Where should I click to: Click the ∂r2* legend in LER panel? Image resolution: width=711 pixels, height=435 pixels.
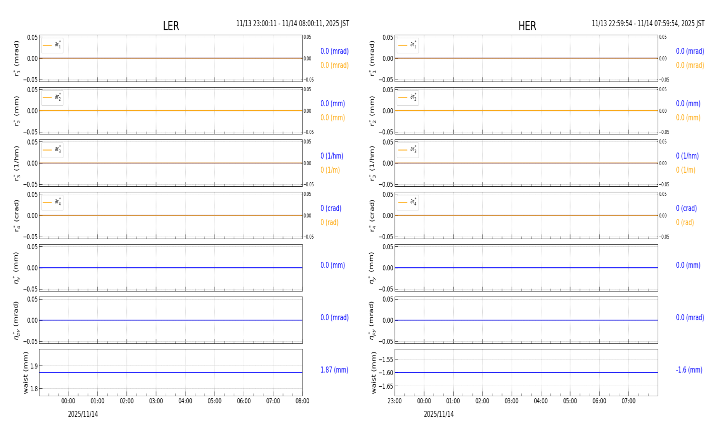tap(52, 98)
